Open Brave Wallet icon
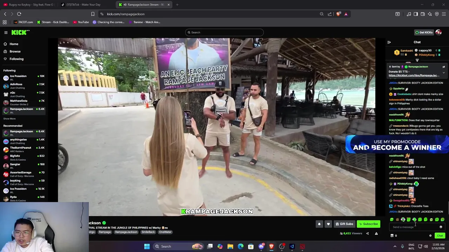Viewport: 449px width, 252px height. (423, 14)
